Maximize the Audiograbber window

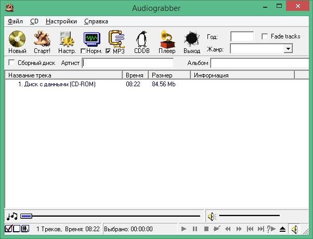tap(279, 6)
